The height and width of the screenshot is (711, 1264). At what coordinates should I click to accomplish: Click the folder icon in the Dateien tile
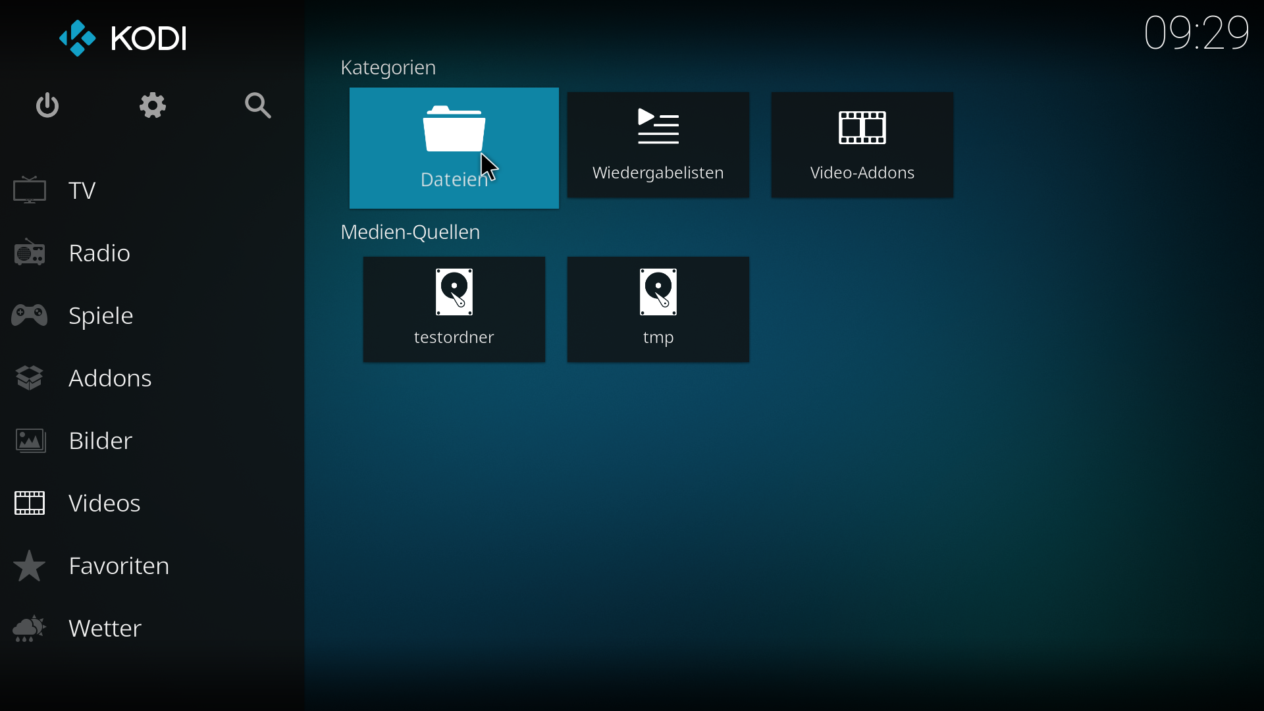pyautogui.click(x=454, y=129)
